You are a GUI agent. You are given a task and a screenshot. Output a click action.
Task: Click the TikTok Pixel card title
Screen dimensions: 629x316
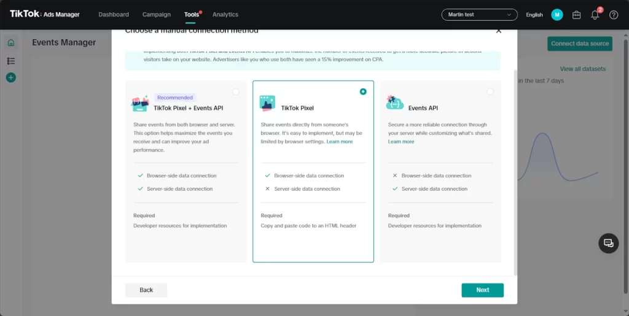[x=297, y=108]
